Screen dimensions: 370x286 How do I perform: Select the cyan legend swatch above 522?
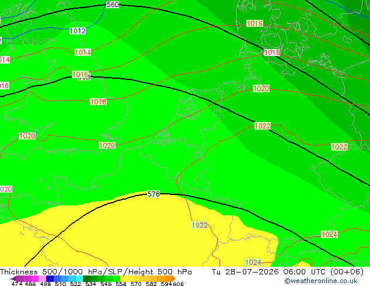coord(79,278)
